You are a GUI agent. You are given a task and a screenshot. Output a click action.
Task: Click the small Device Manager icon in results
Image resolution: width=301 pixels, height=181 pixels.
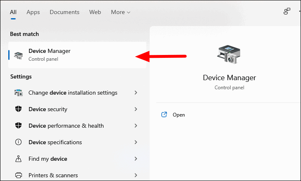[x=19, y=55]
